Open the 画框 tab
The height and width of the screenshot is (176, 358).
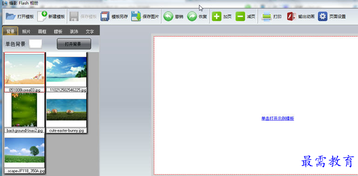pos(42,31)
